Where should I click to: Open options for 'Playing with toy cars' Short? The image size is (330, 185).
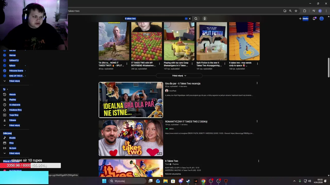pos(192,64)
